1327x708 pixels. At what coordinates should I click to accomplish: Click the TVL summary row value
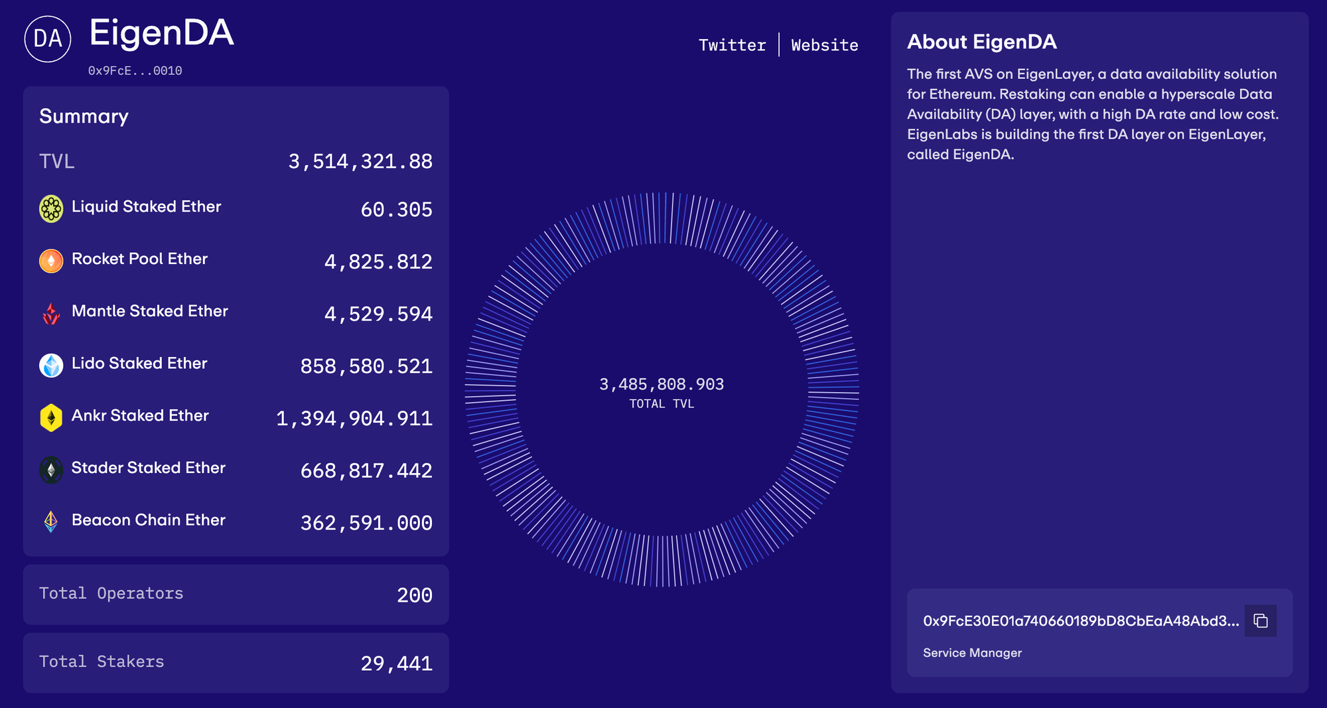tap(360, 161)
